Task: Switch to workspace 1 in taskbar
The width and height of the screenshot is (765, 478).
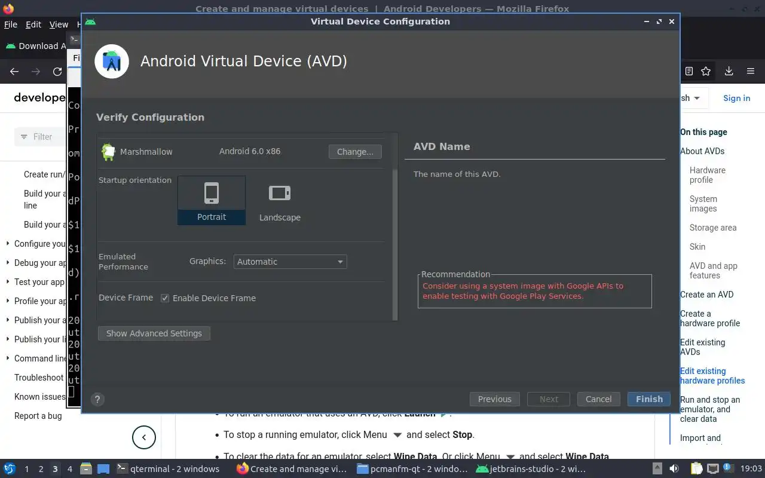Action: [x=26, y=469]
